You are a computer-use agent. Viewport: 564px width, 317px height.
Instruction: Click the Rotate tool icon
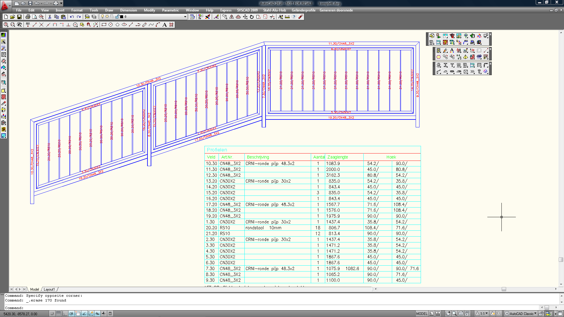pos(252,17)
